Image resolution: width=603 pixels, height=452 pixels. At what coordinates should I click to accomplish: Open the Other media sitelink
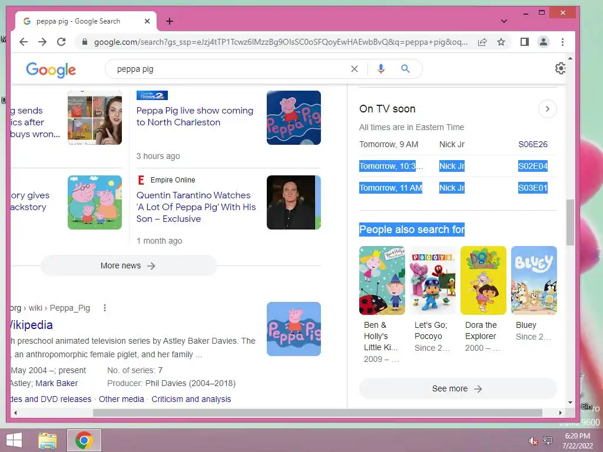121,399
